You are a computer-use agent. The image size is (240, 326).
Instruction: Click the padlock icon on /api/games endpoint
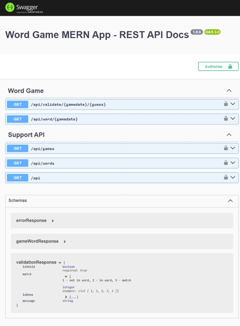pos(225,148)
